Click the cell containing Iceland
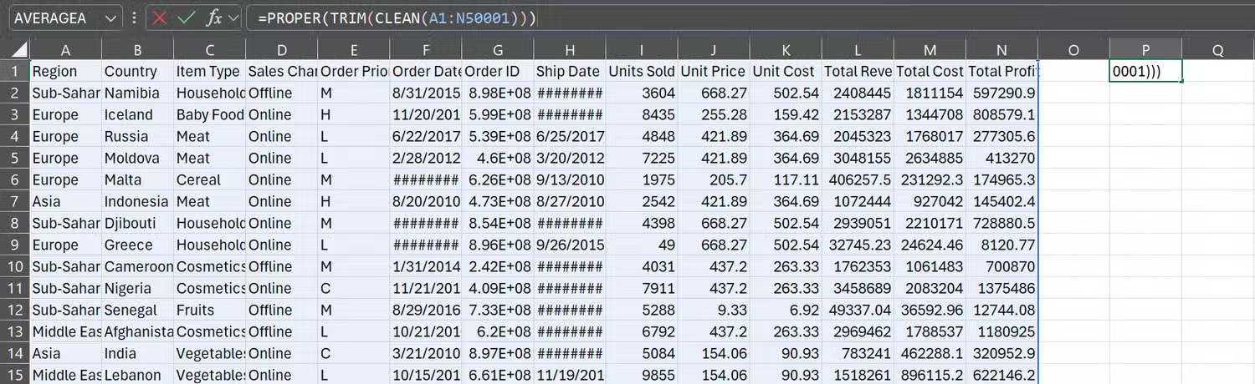The height and width of the screenshot is (384, 1255). 137,115
